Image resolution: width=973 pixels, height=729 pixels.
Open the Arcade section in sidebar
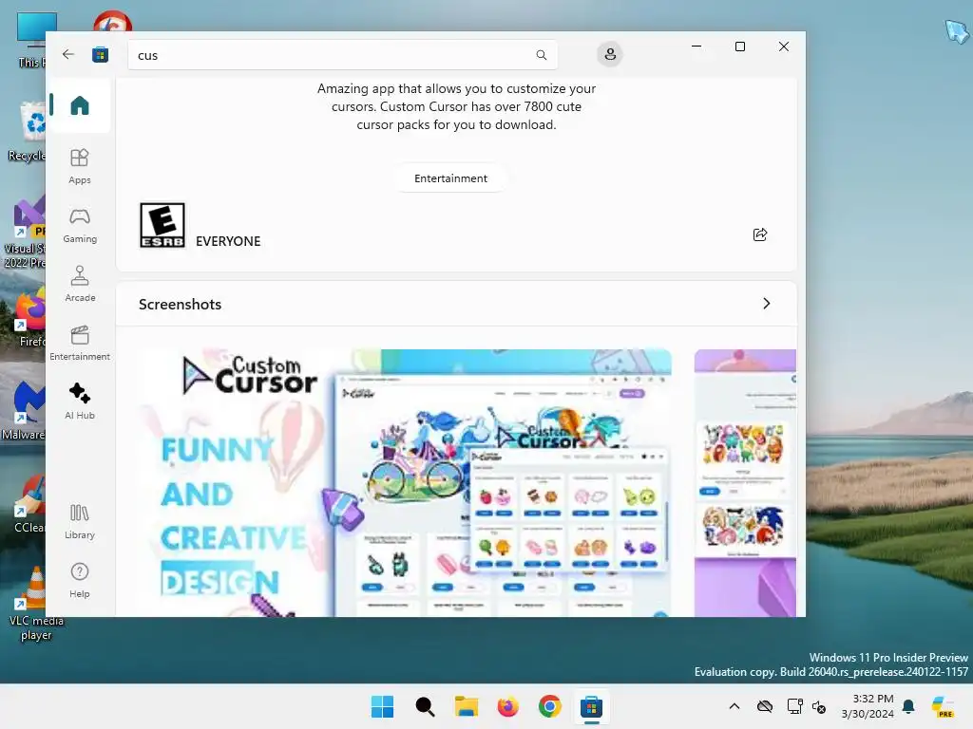point(80,284)
